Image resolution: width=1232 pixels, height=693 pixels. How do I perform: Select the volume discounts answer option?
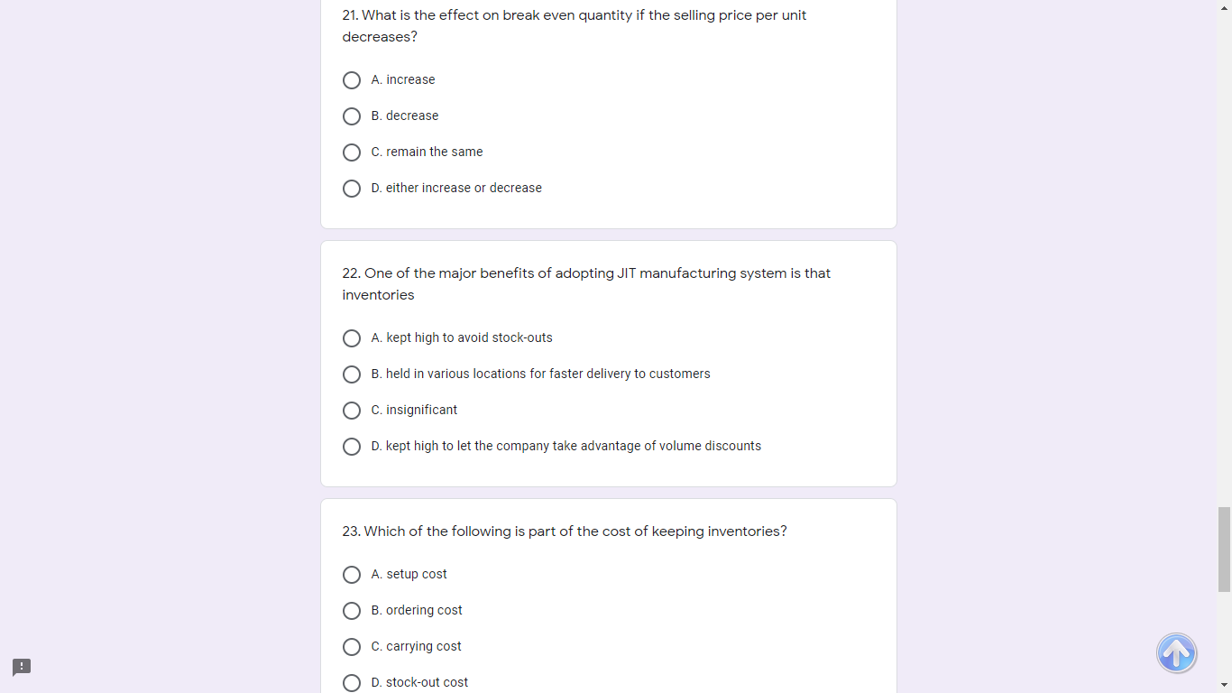[352, 446]
